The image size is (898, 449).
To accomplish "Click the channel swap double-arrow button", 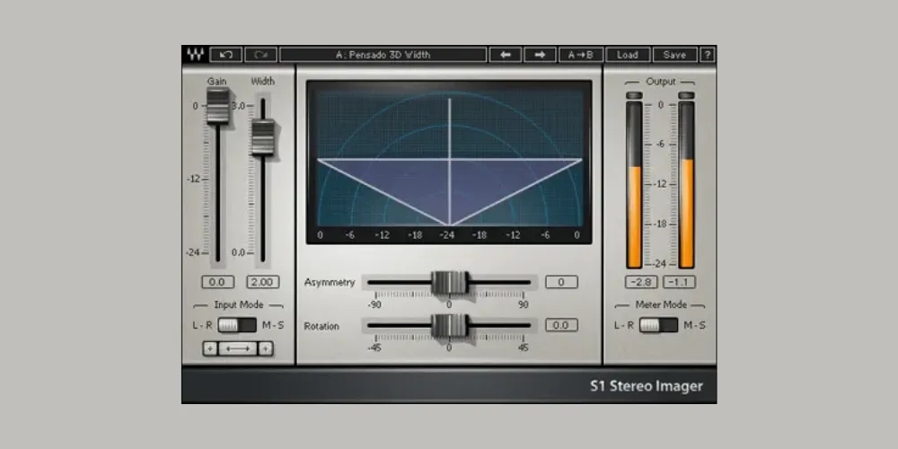I will tap(237, 348).
